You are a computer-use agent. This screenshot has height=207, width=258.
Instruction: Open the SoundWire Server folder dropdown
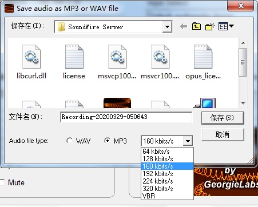click(167, 27)
